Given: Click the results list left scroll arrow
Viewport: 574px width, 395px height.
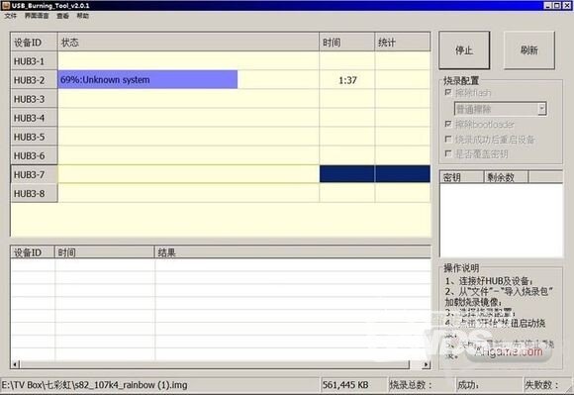Looking at the screenshot, I should pyautogui.click(x=15, y=364).
